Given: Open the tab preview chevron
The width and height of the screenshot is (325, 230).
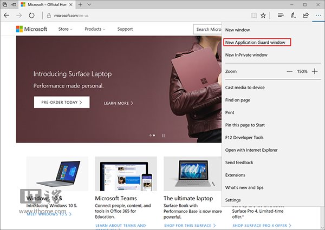Looking at the screenshot, I should [x=89, y=4].
